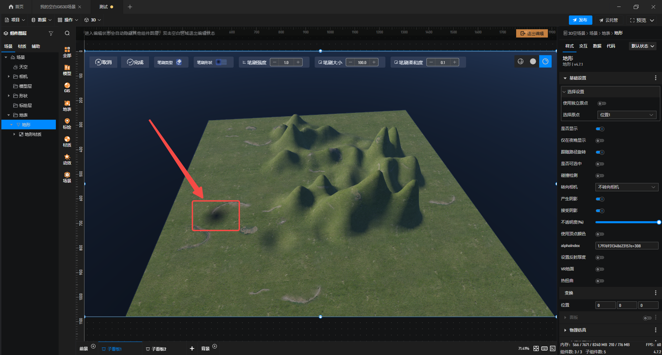Open the 地表 component category
Image resolution: width=662 pixels, height=355 pixels.
click(x=67, y=106)
